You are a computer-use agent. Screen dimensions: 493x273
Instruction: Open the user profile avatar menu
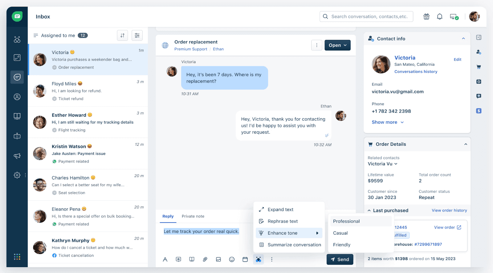[475, 17]
